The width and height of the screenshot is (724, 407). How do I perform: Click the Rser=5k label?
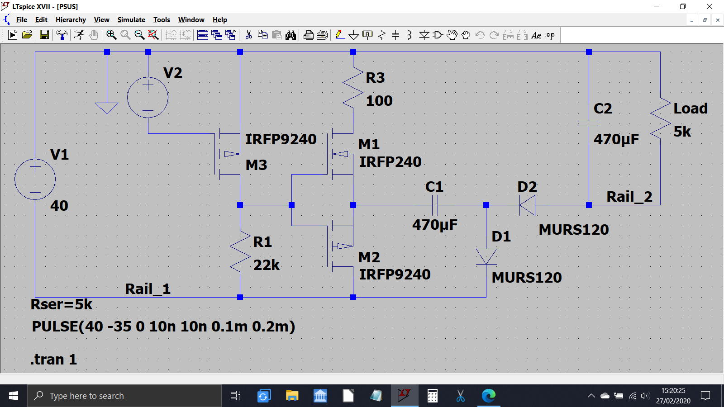(x=61, y=304)
